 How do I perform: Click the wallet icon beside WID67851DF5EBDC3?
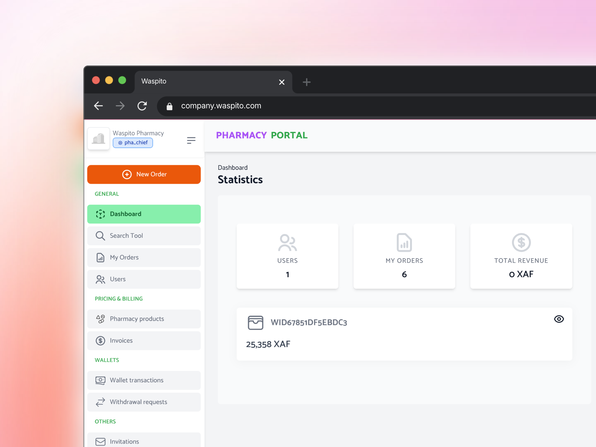click(x=255, y=323)
